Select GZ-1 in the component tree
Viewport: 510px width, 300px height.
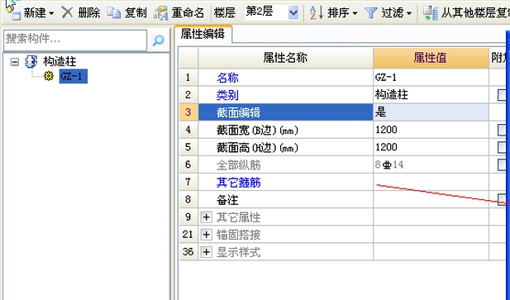click(x=74, y=76)
